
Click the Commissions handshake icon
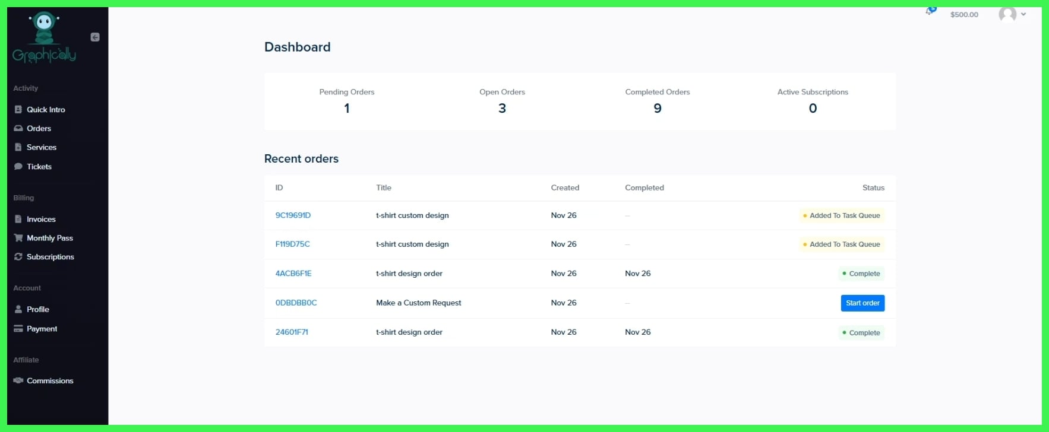(x=18, y=381)
